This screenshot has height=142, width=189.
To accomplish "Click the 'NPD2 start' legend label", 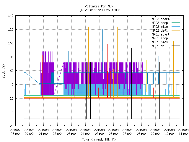I will [161, 19].
